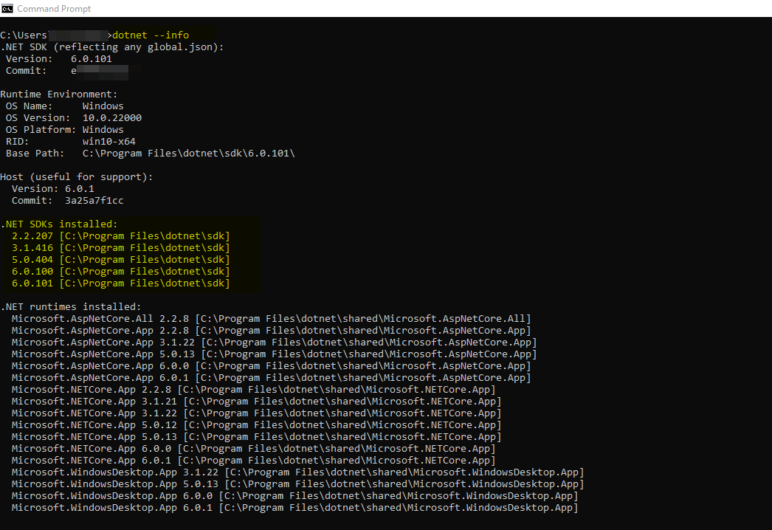Click the SDK 2.2.207 entry
Viewport: 772px width, 530px height.
pyautogui.click(x=120, y=236)
